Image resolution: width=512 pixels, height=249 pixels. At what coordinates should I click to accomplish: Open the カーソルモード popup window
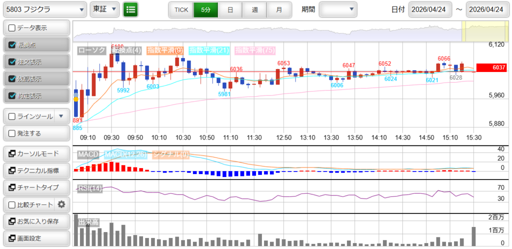click(36, 153)
